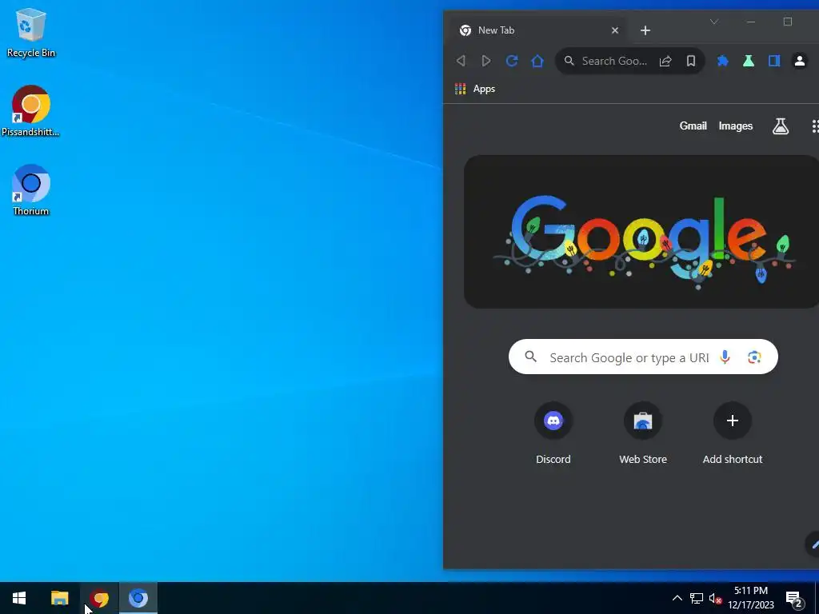The image size is (819, 614).
Task: Click the share icon in the address bar
Action: click(665, 61)
